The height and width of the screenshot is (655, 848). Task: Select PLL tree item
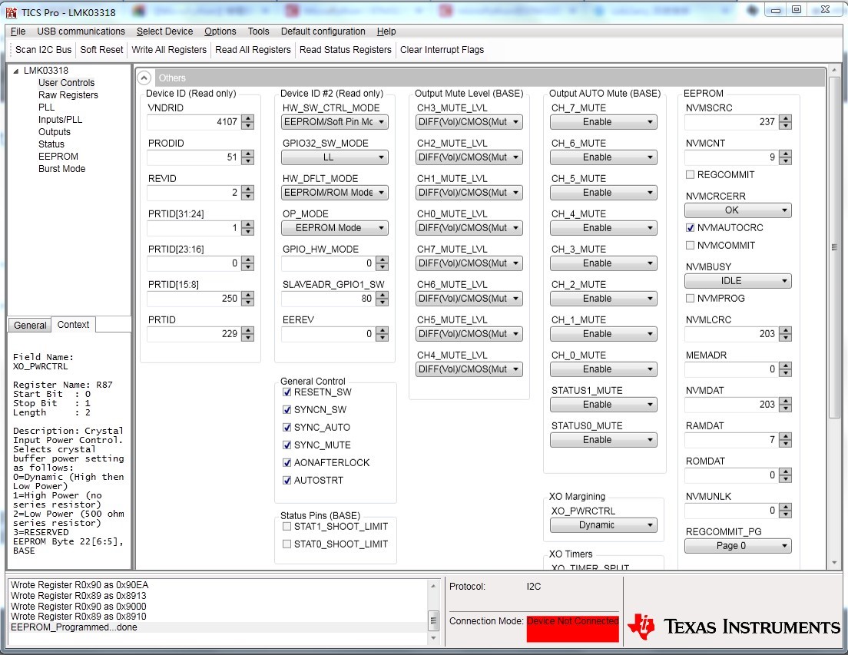[47, 107]
